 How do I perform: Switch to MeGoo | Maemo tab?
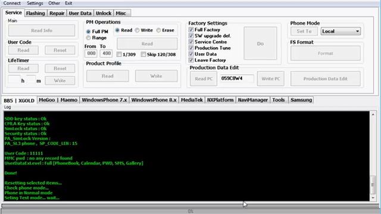(58, 100)
